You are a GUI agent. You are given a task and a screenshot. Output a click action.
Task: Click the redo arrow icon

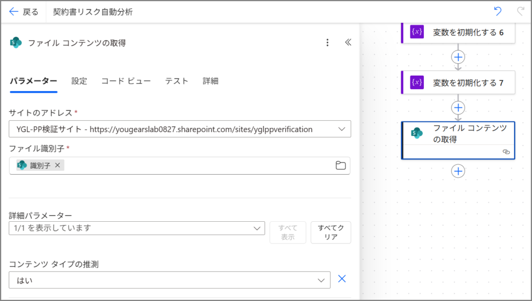(520, 11)
